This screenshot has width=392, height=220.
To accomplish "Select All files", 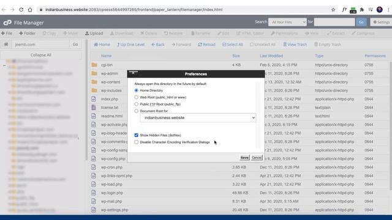I will pyautogui.click(x=233, y=45).
